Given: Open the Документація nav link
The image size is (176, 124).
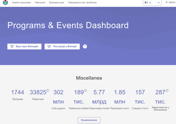Looking at the screenshot, I should pyautogui.click(x=57, y=2).
